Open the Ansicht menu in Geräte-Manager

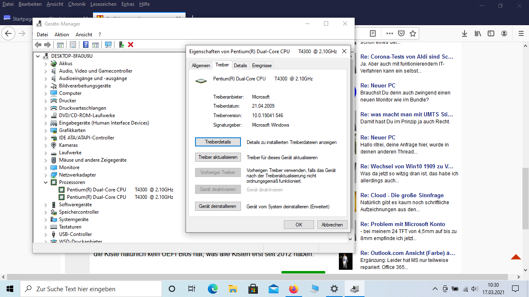(84, 35)
